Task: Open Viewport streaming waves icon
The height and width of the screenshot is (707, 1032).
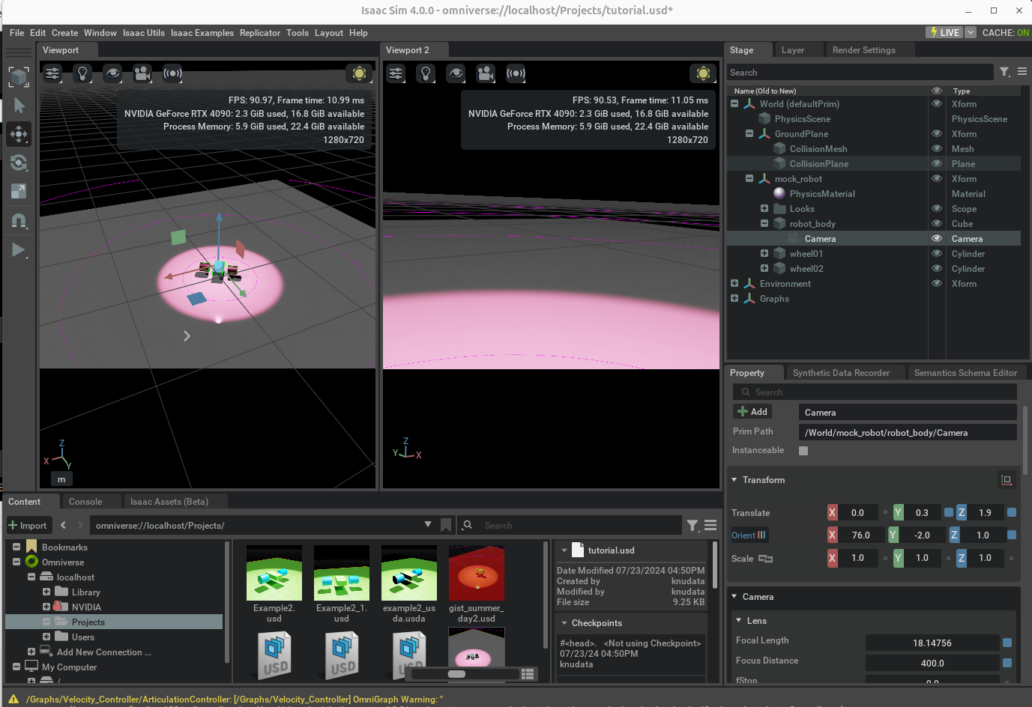Action: point(172,73)
